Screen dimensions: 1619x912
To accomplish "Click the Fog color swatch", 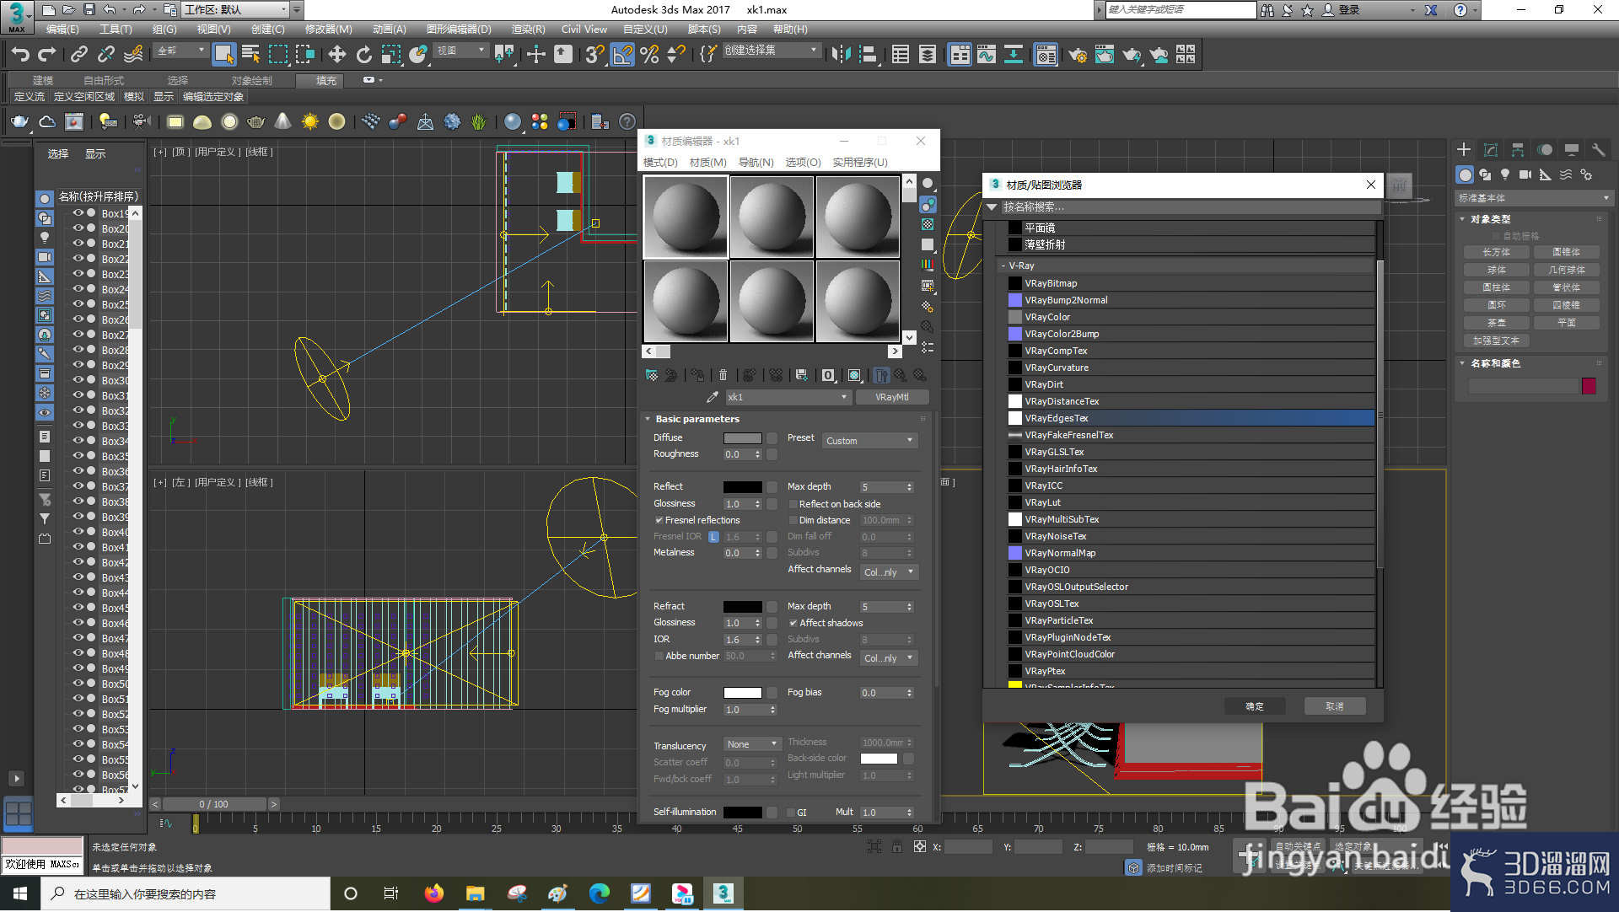I will 743,693.
